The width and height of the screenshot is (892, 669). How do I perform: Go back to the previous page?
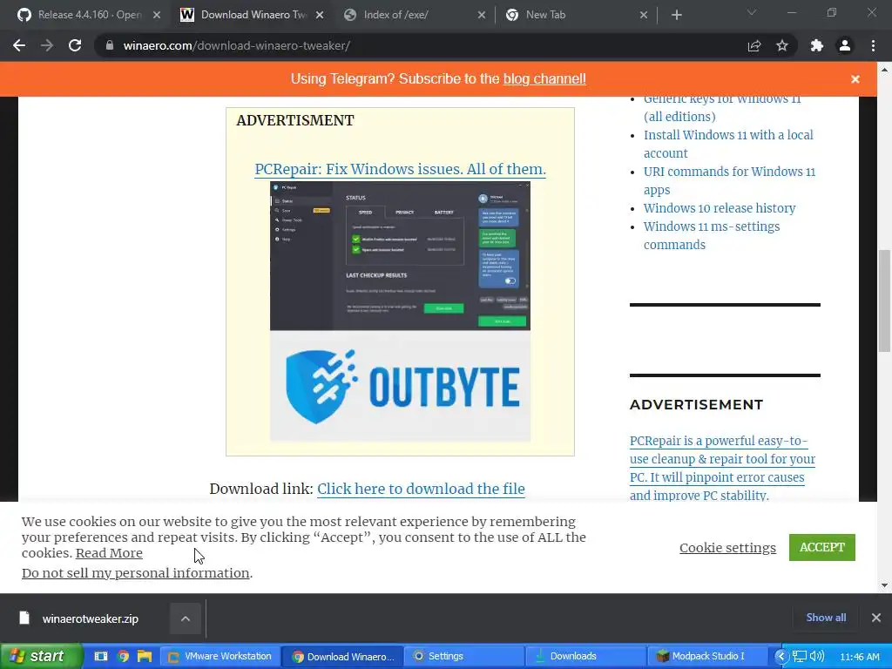click(x=19, y=45)
